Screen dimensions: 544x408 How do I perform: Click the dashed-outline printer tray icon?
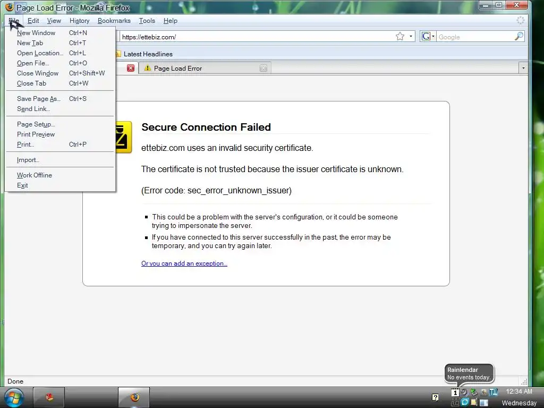[455, 403]
